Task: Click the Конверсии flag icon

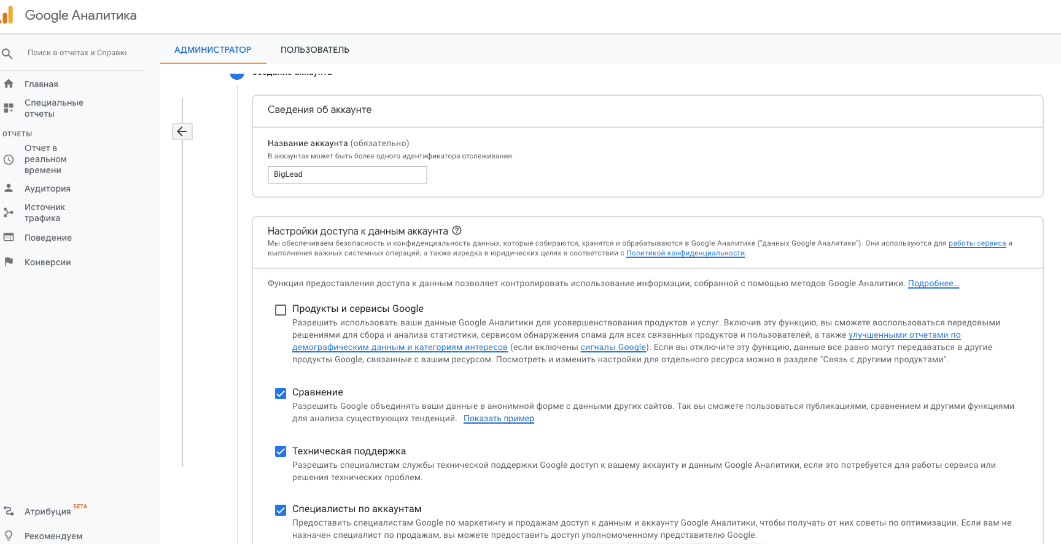Action: 9,262
